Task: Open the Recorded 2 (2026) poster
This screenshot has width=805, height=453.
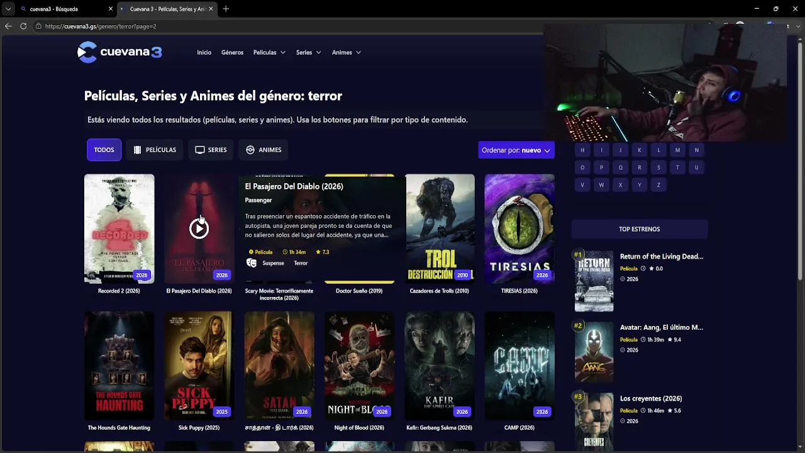Action: click(x=119, y=228)
